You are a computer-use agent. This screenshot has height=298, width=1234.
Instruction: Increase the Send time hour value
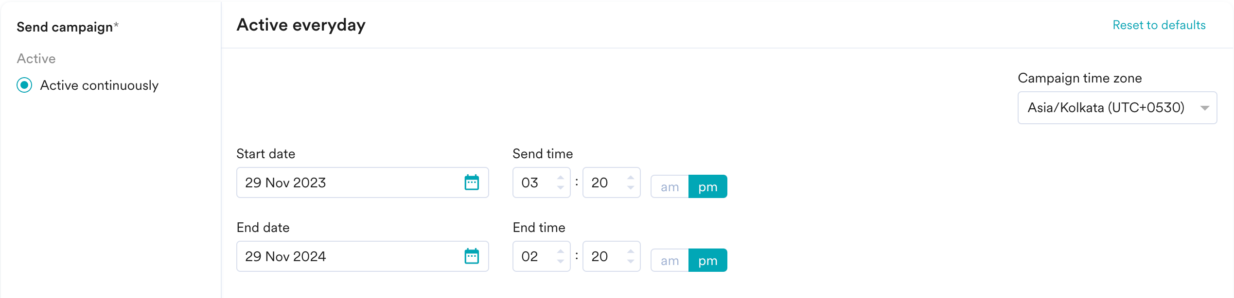561,177
